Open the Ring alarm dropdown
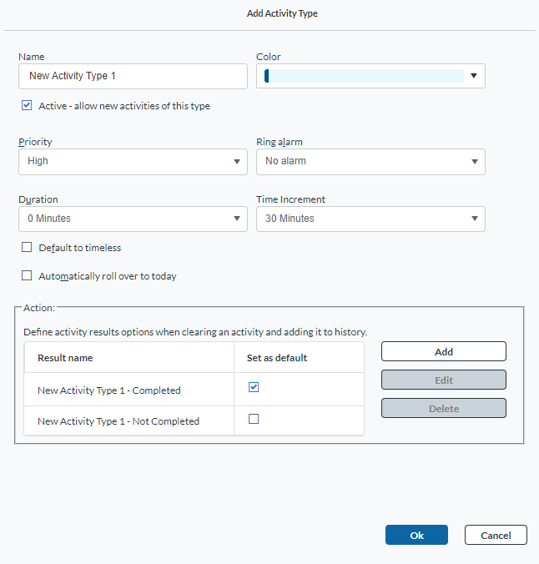The height and width of the screenshot is (564, 539). click(x=370, y=162)
